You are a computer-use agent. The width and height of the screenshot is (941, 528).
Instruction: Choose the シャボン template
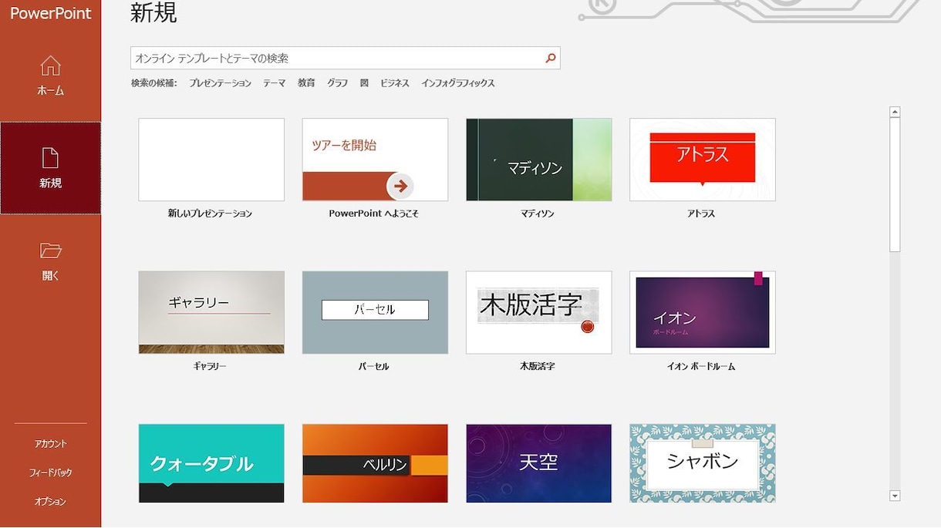[703, 463]
